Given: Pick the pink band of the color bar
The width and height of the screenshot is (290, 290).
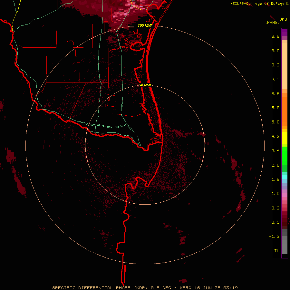Looking at the screenshot, I should [x=285, y=195].
